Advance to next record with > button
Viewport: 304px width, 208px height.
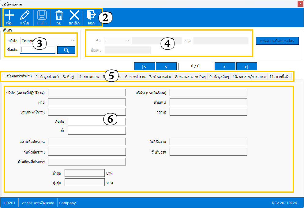click(x=225, y=66)
